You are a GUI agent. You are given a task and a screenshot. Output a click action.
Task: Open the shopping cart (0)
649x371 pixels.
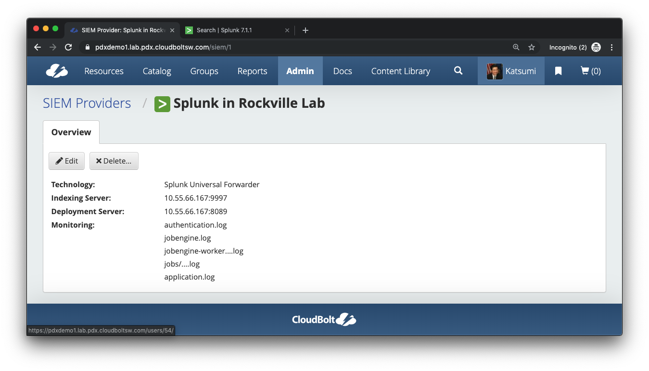(591, 71)
